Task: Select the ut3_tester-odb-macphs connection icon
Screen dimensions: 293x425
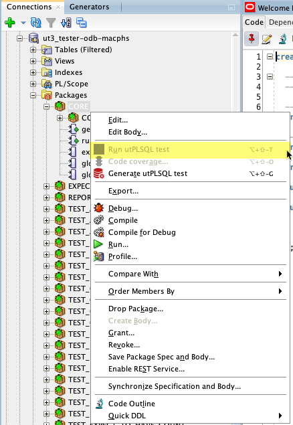Action: pos(33,38)
